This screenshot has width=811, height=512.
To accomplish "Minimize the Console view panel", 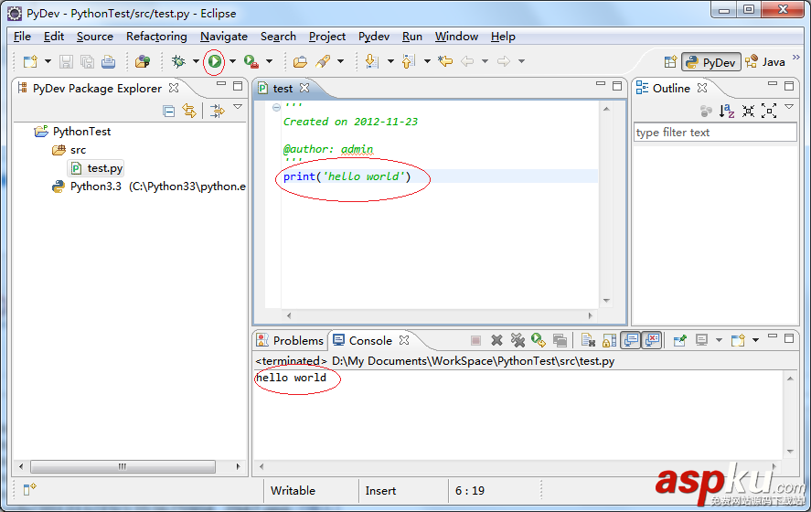I will tap(773, 336).
